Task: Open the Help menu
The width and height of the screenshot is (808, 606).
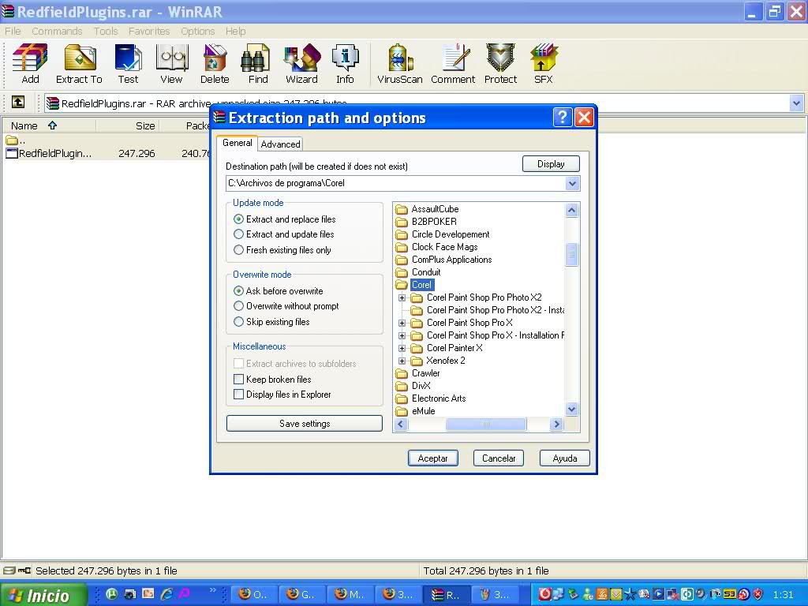Action: click(x=235, y=32)
